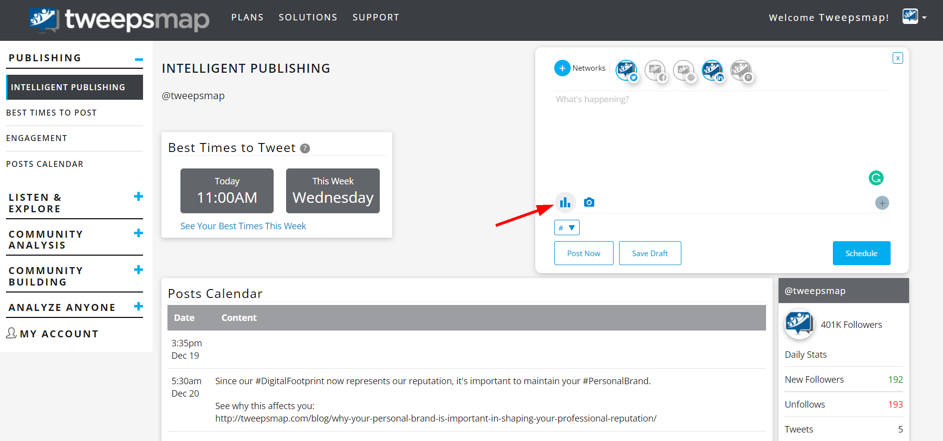Image resolution: width=943 pixels, height=441 pixels.
Task: Enable the Facebook network account
Action: (x=655, y=70)
